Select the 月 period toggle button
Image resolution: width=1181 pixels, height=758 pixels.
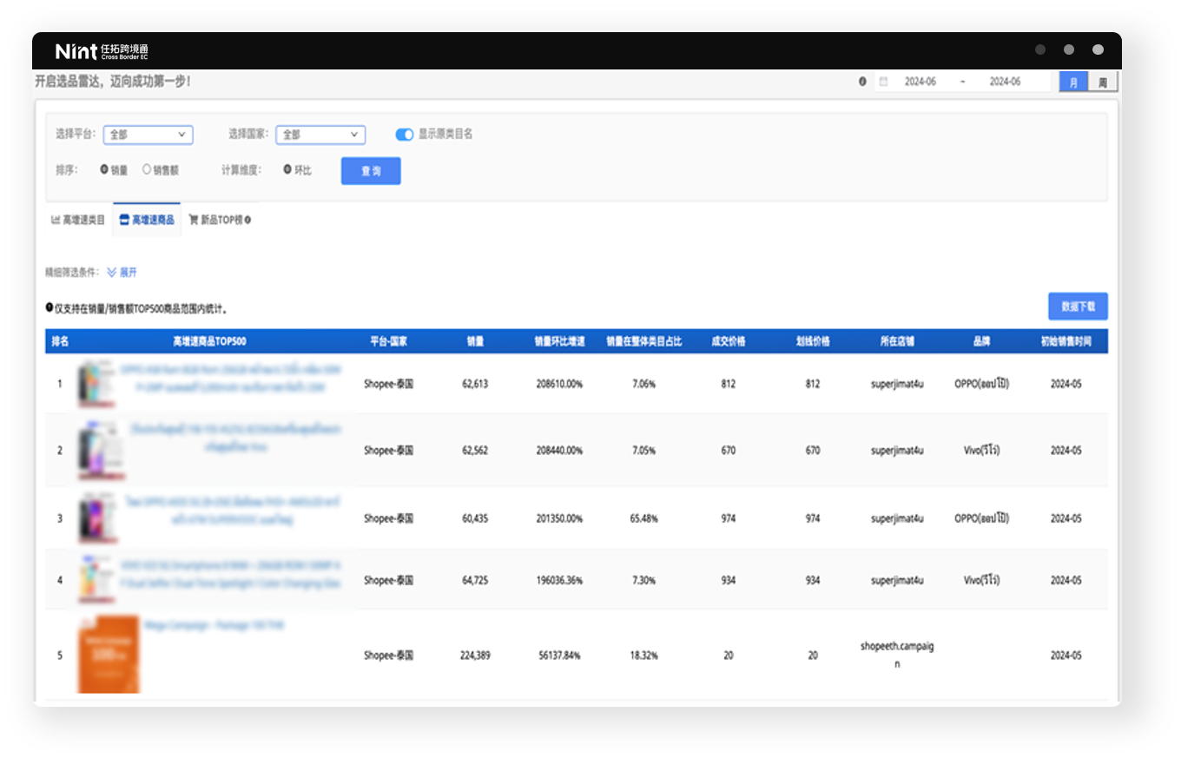tap(1074, 82)
